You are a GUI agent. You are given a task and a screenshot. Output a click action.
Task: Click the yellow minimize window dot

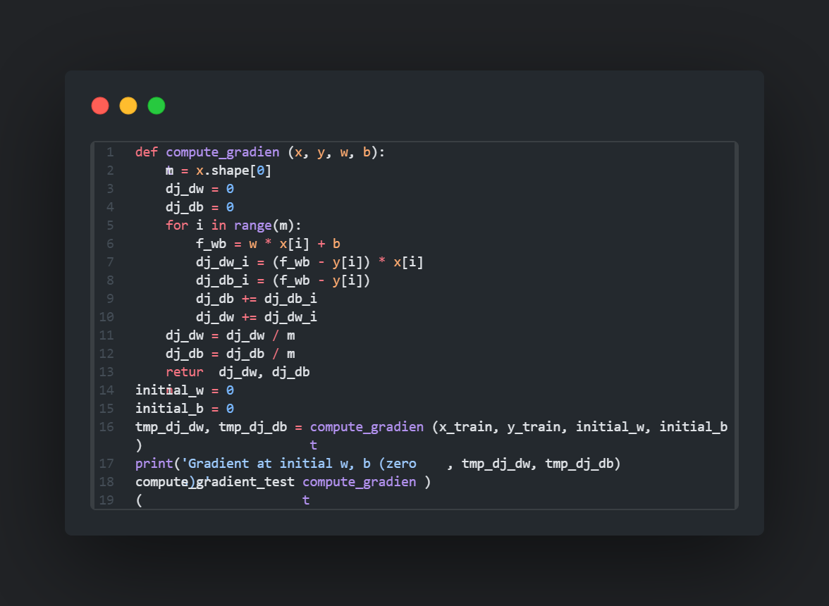pyautogui.click(x=128, y=106)
